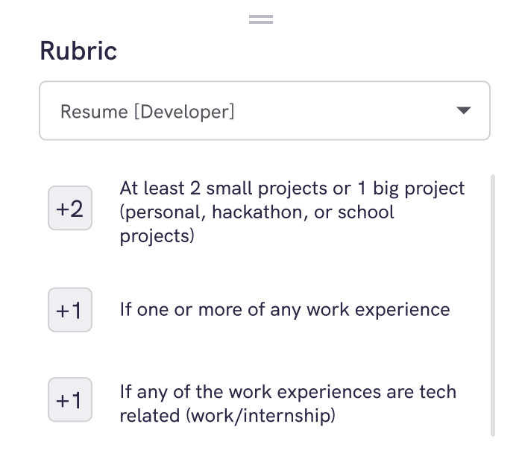Award +2 points for projects criterion
Screen dimensions: 522x459
point(70,208)
